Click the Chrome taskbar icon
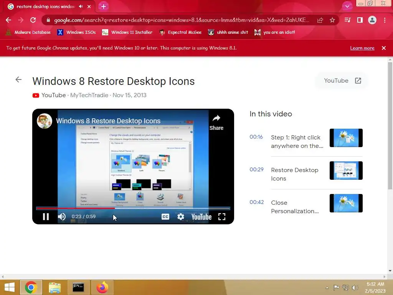The width and height of the screenshot is (393, 295). (x=31, y=287)
